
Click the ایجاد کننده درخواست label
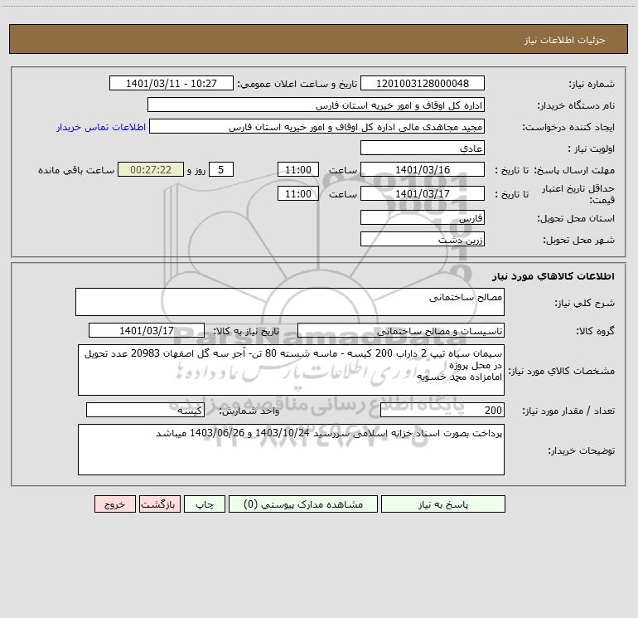568,127
